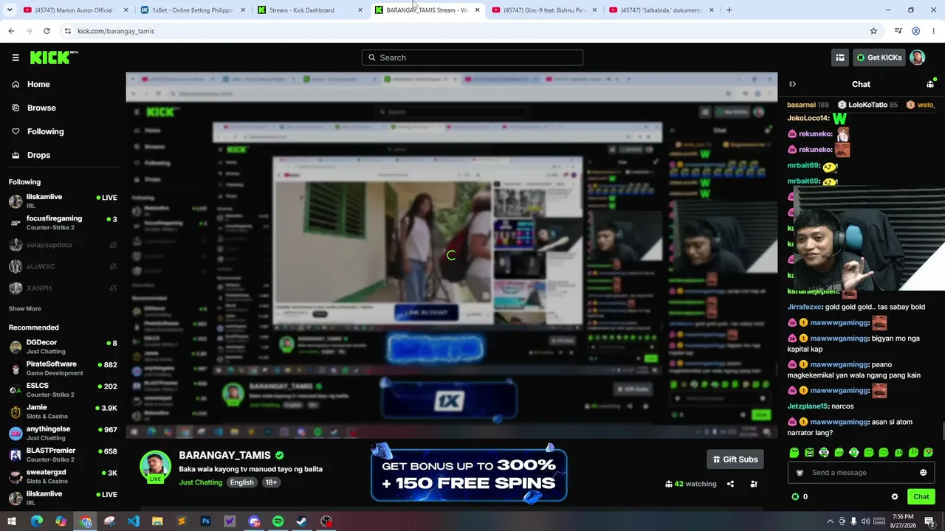945x531 pixels.
Task: Open Photoshop from the taskbar
Action: pyautogui.click(x=205, y=521)
